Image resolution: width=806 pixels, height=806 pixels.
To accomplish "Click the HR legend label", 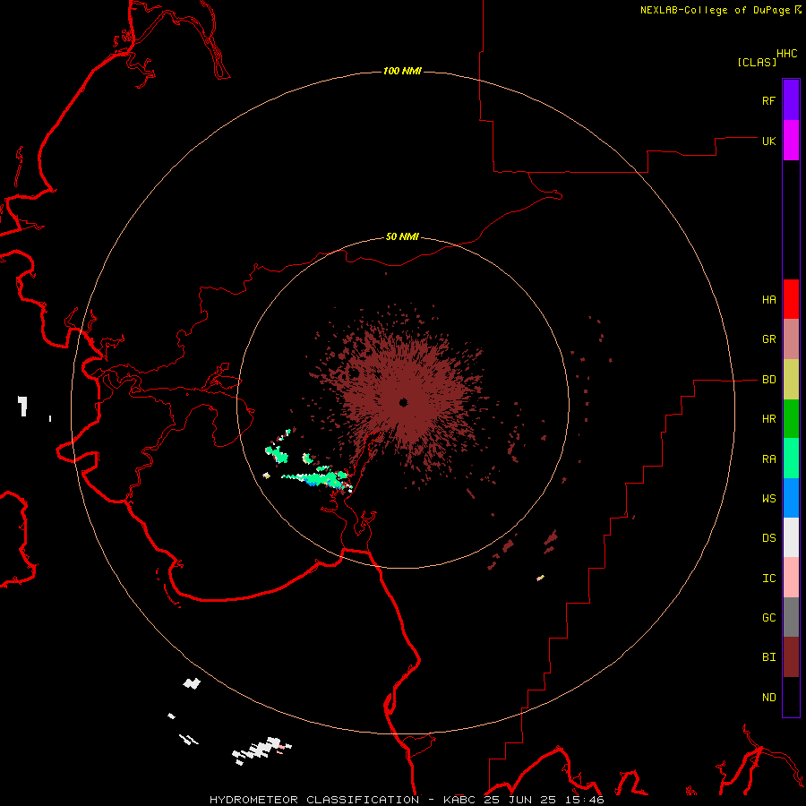I will click(768, 419).
